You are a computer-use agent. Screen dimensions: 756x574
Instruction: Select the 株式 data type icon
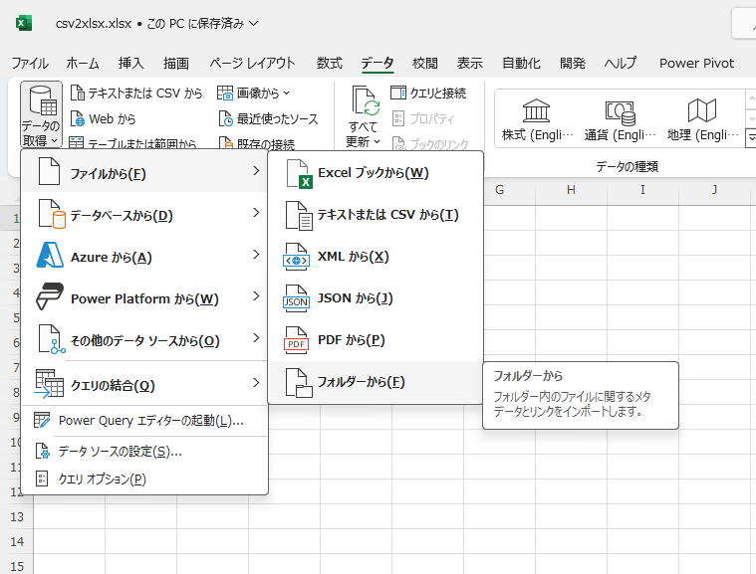pyautogui.click(x=537, y=110)
